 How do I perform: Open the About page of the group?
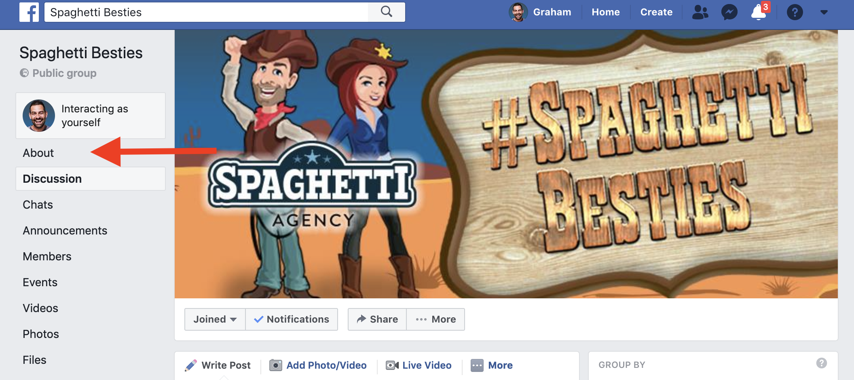pyautogui.click(x=38, y=152)
